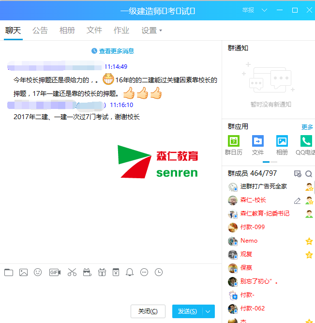Open more options ellipsis bubble icon
This screenshot has height=323, width=315.
(x=144, y=272)
